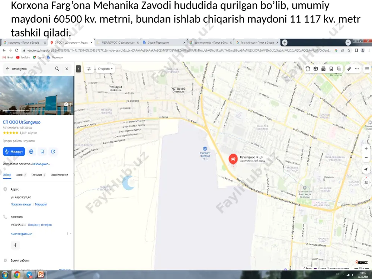Screen dimensions: 372x279
Task: Click the Маршрут link under address
Action: [x=41, y=205]
